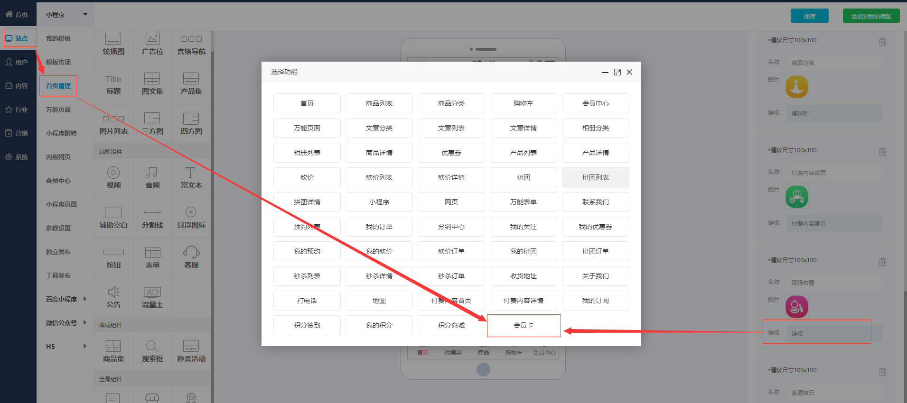
Task: Switch to the 优惠券 tab in phone preview
Action: tap(453, 353)
